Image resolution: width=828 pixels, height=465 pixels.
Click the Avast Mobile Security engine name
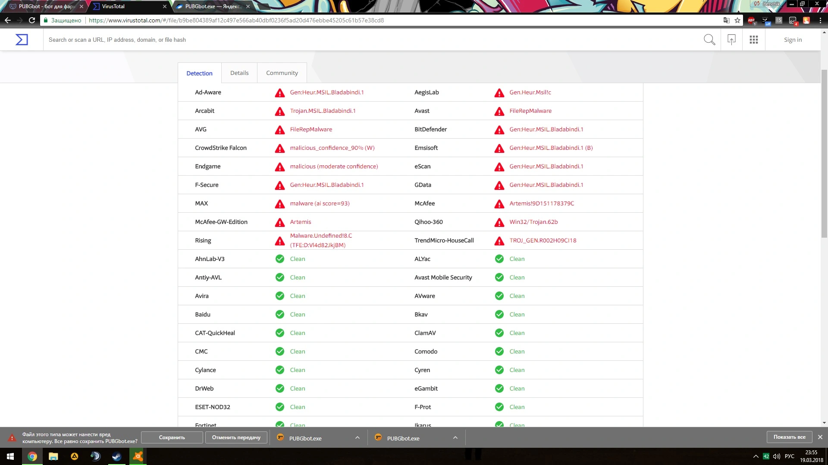pyautogui.click(x=443, y=277)
